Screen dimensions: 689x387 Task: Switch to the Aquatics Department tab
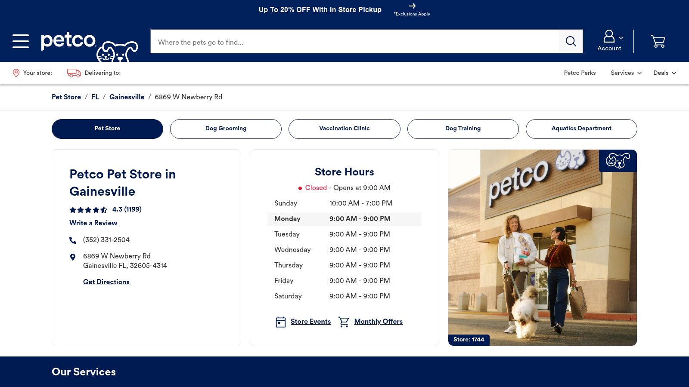(581, 129)
